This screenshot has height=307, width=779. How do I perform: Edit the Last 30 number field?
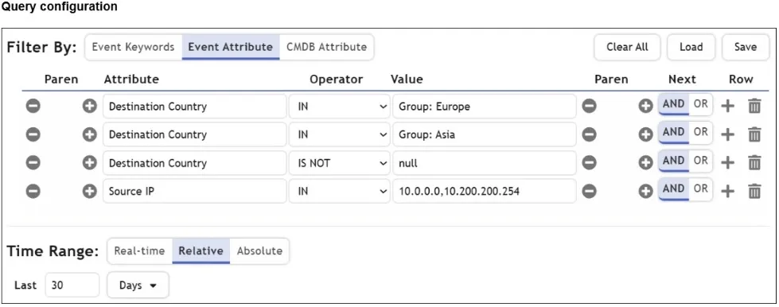(72, 286)
